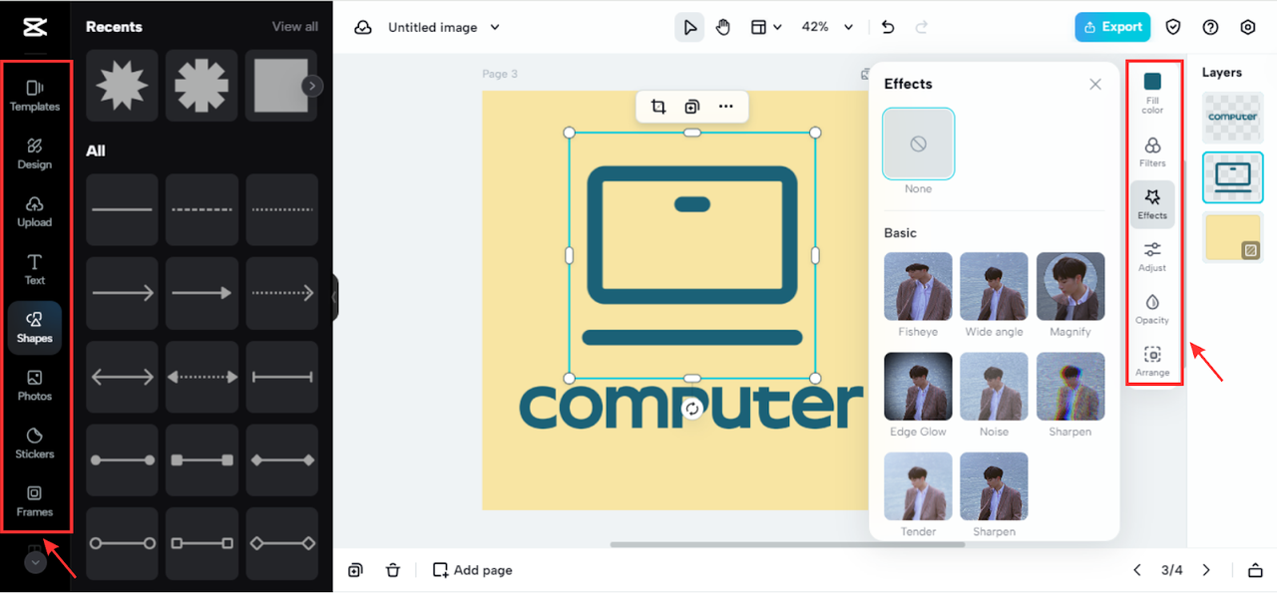The image size is (1277, 593).
Task: Open the 42% zoom dropdown
Action: click(828, 27)
